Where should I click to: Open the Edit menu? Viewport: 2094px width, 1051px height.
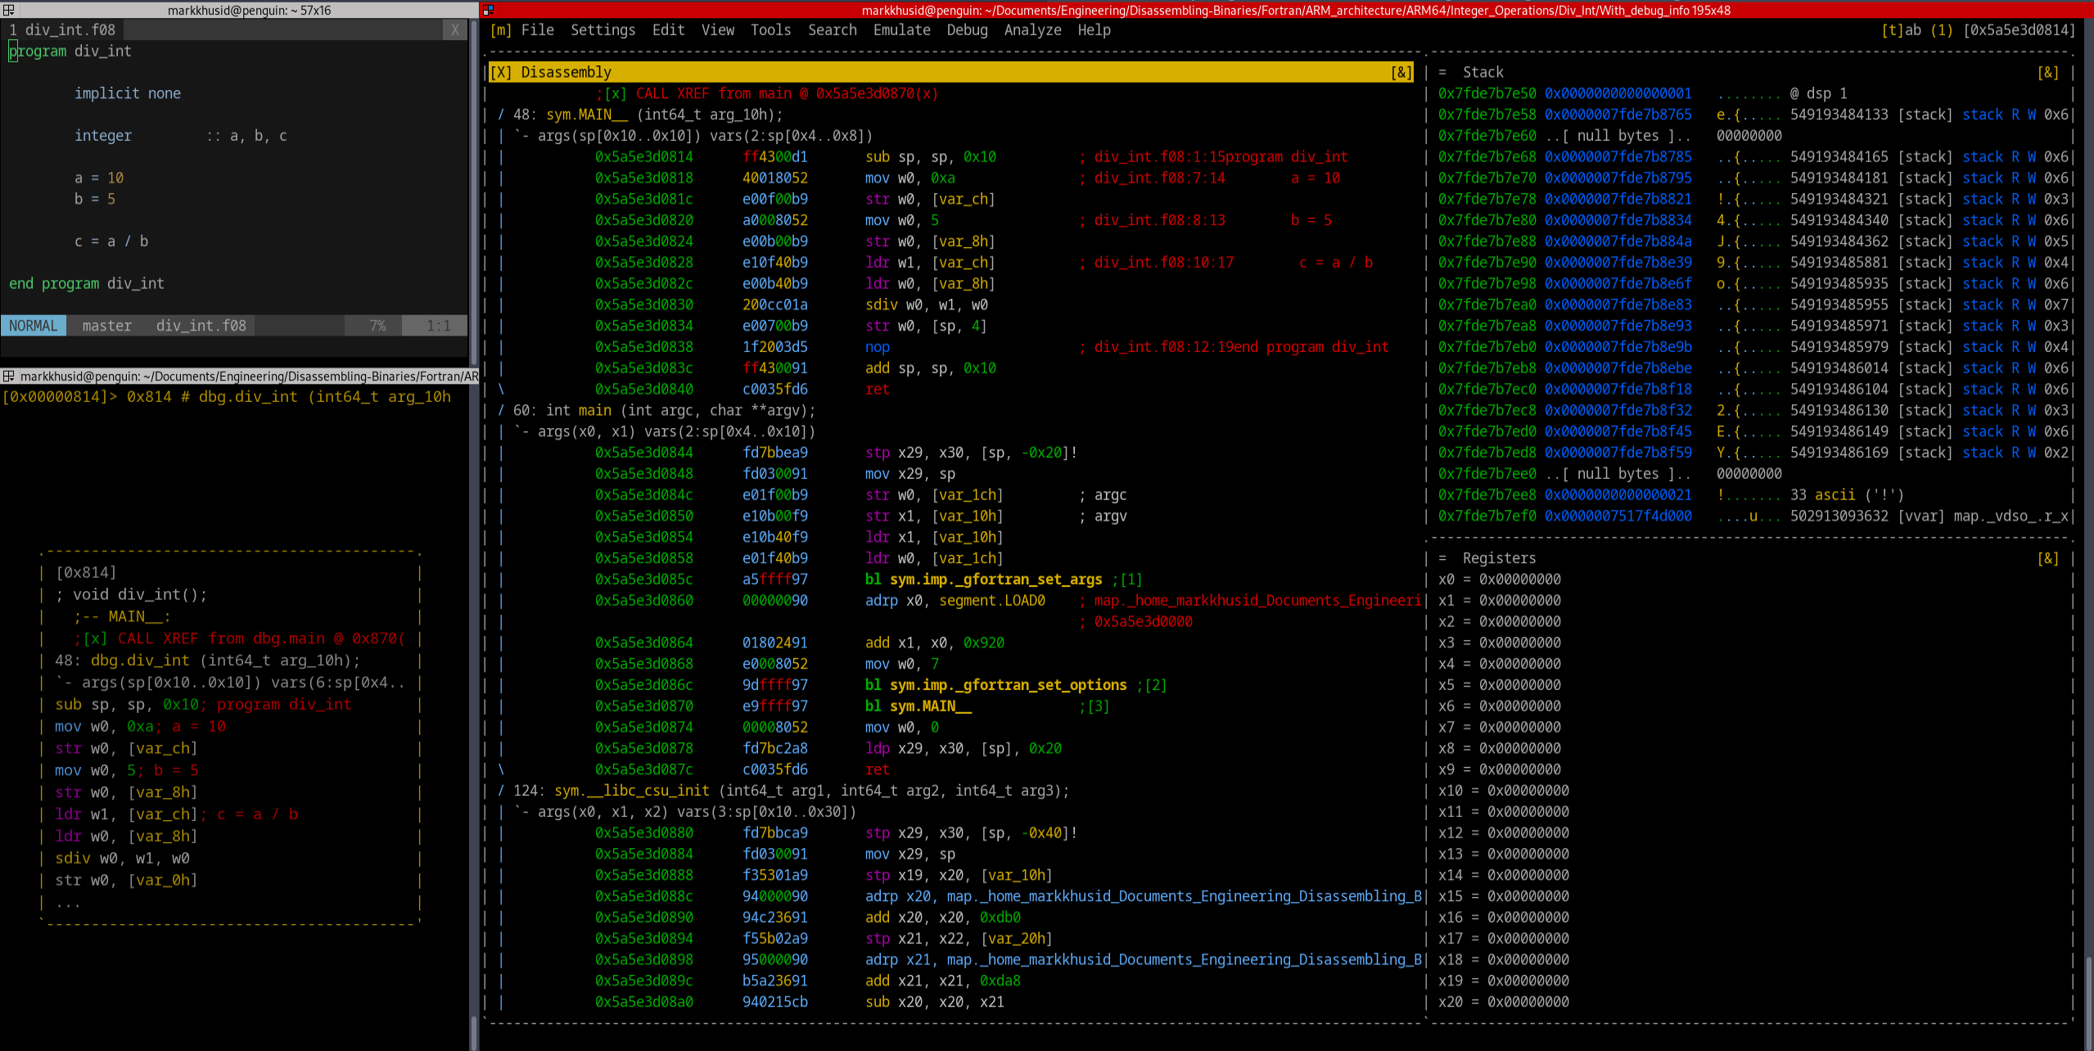click(x=668, y=30)
